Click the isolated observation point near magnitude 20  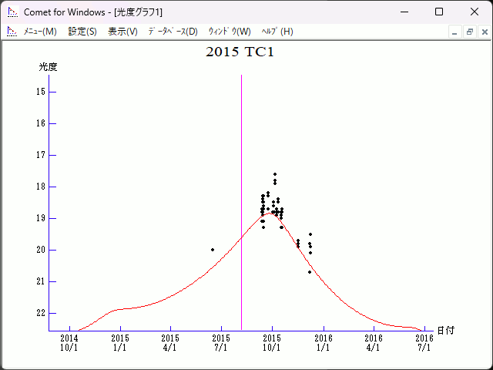pos(213,250)
